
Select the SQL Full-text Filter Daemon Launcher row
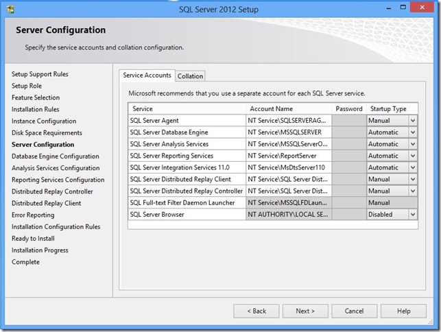pyautogui.click(x=187, y=202)
